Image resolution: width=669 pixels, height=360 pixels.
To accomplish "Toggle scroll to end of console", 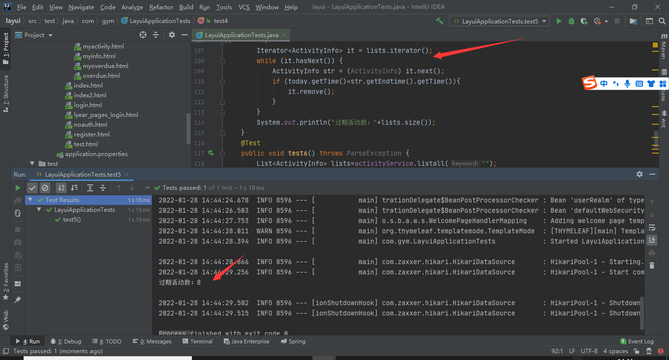I will [x=652, y=240].
